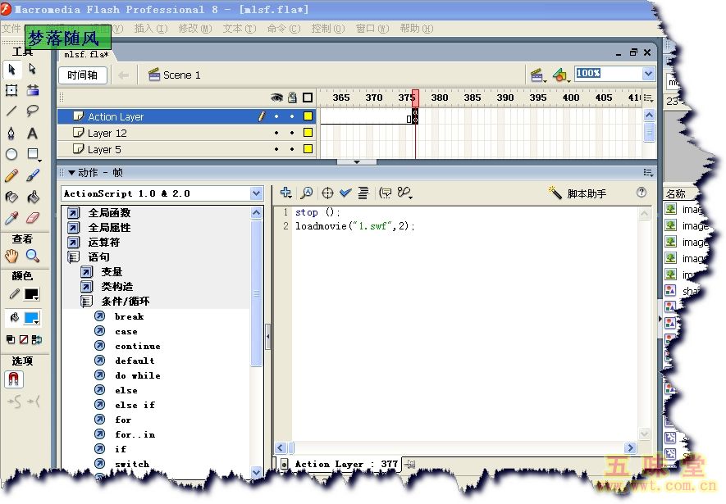
Task: Pick the Pen tool in toolbox
Action: [x=11, y=133]
